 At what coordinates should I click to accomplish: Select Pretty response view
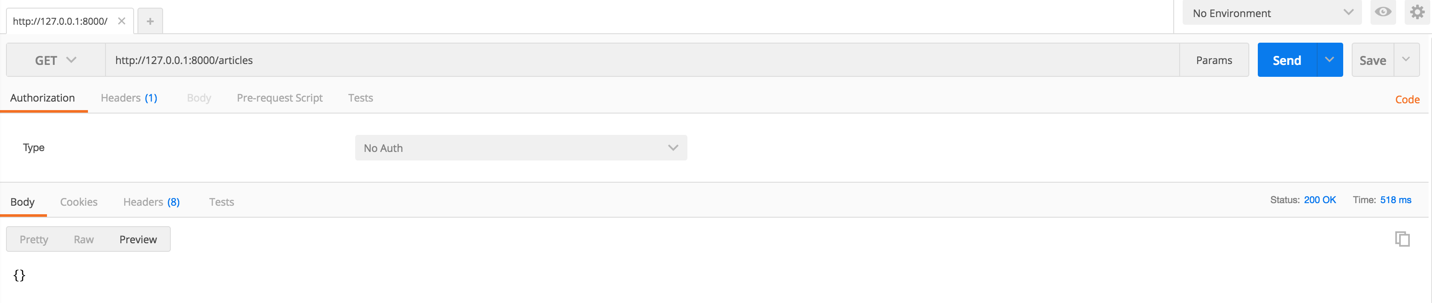tap(34, 239)
